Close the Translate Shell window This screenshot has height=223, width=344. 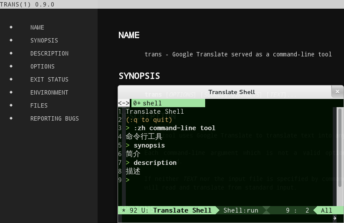[337, 92]
